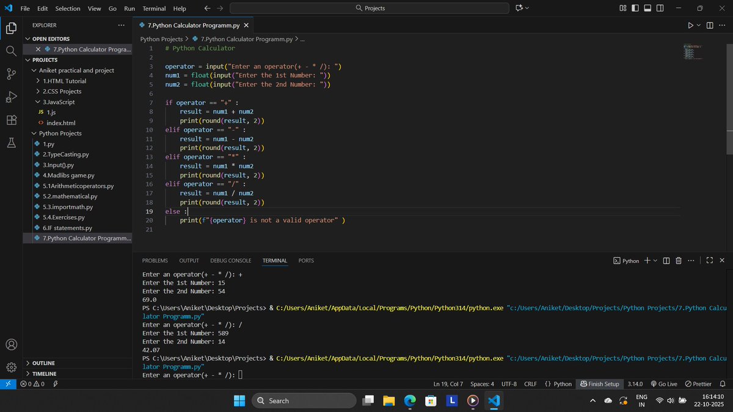This screenshot has height=412, width=733.
Task: Split the editor to the right
Action: click(x=710, y=25)
